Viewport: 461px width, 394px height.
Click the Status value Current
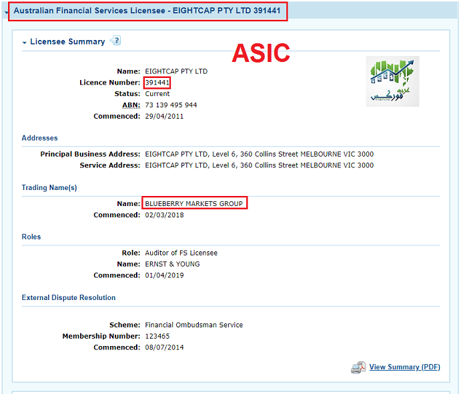(157, 94)
